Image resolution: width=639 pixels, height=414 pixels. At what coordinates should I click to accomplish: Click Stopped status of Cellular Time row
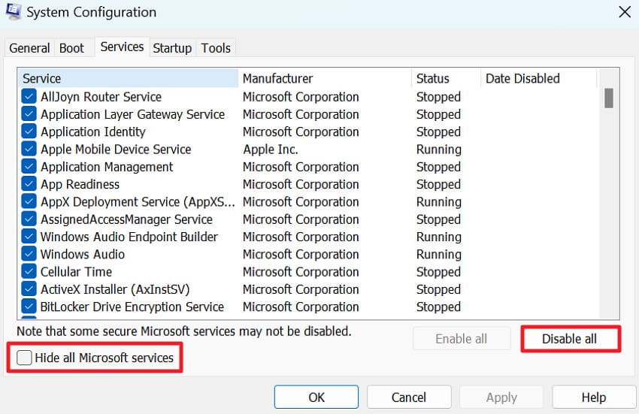tap(438, 272)
